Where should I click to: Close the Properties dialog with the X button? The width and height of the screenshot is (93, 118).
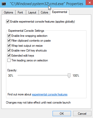(89, 3)
